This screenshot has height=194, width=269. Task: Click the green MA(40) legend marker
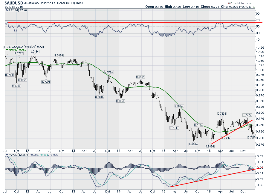(x=7, y=50)
